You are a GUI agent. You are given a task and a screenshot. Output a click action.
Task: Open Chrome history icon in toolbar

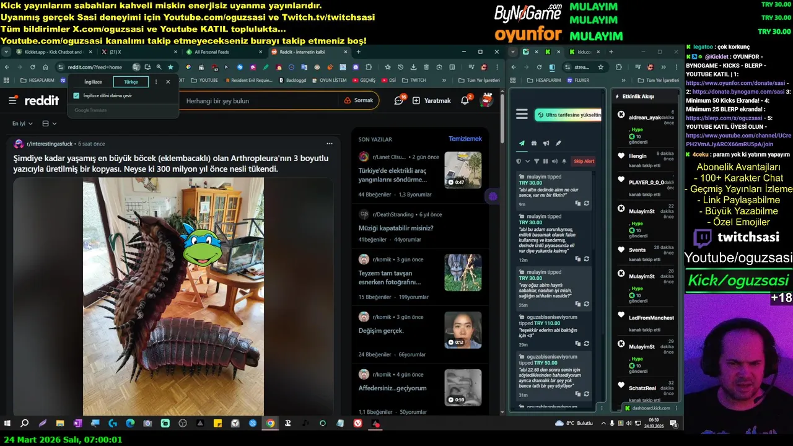[x=400, y=67]
